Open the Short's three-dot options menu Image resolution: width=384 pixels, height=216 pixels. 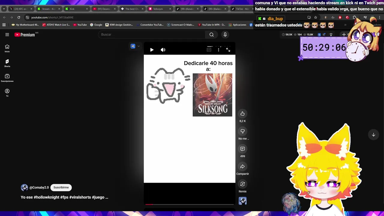218,50
